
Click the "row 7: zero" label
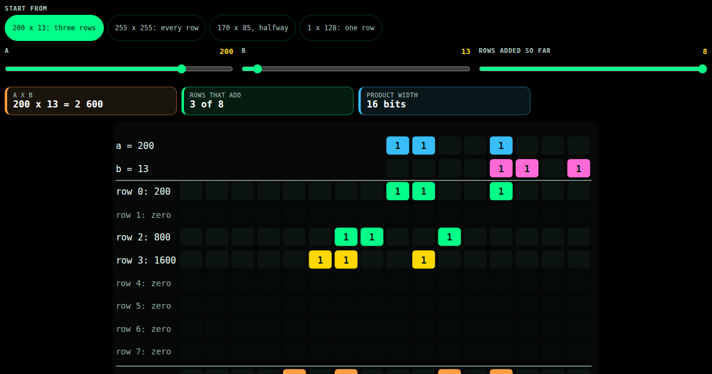[x=144, y=351]
